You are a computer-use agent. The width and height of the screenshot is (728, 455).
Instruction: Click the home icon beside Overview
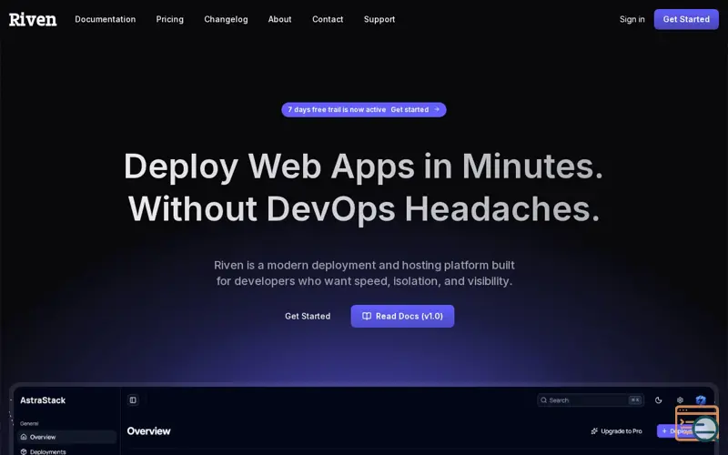pyautogui.click(x=24, y=437)
